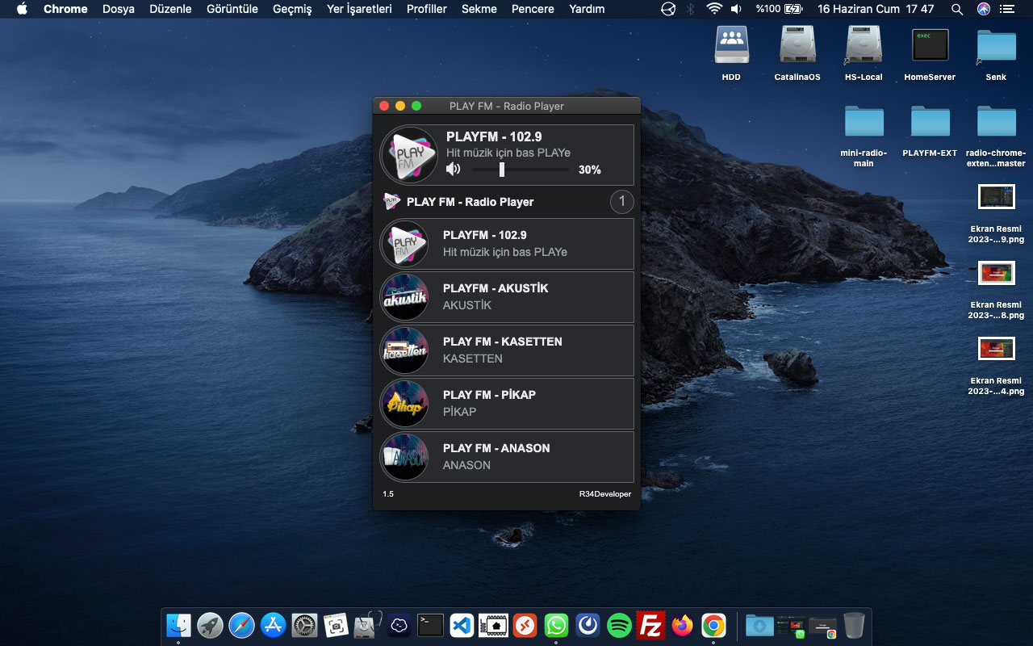The image size is (1033, 646).
Task: Open Firefox from the dock
Action: point(682,625)
